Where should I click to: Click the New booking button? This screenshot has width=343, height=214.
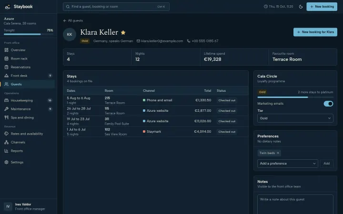322,7
